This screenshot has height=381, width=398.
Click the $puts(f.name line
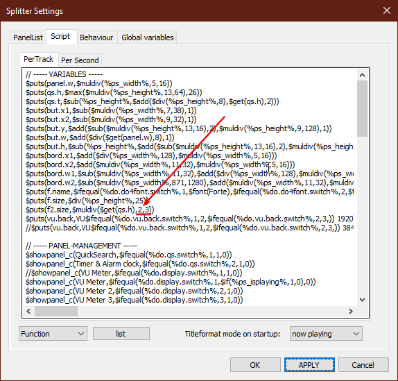click(189, 192)
